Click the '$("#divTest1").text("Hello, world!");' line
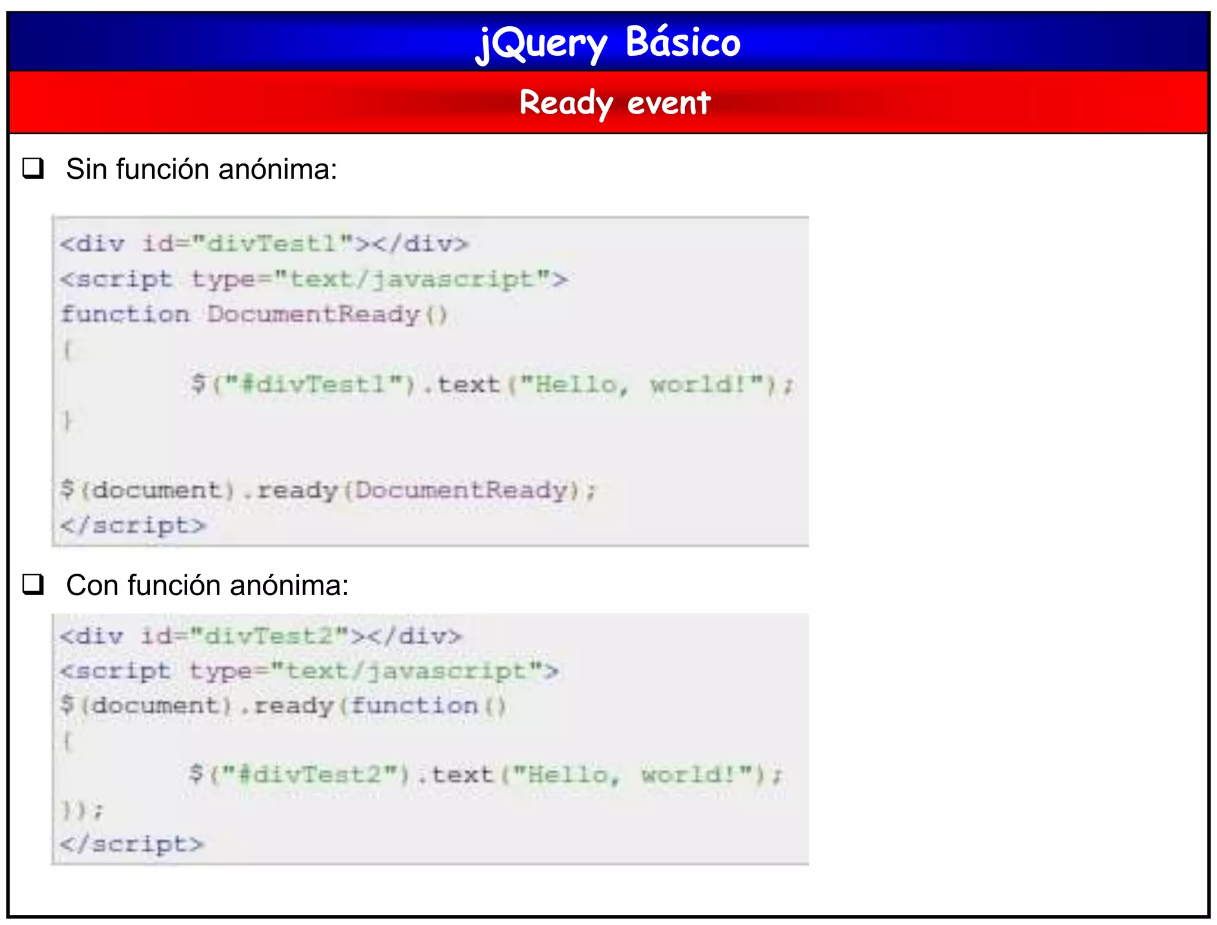 492,384
